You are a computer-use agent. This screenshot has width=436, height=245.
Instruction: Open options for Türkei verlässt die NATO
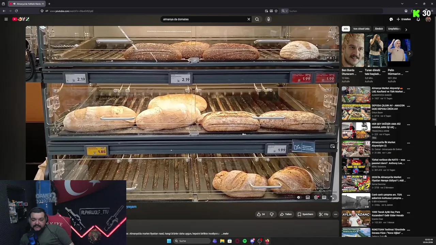point(408,161)
